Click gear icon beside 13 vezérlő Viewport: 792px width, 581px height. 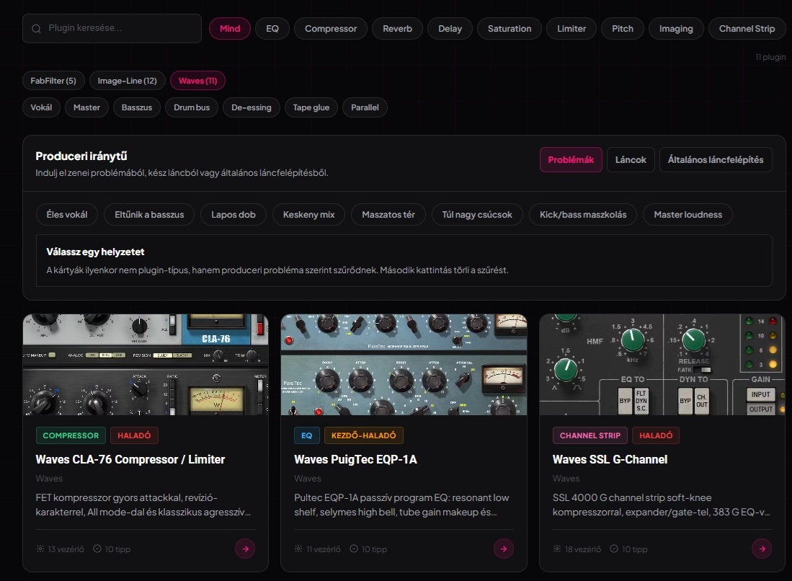point(40,549)
